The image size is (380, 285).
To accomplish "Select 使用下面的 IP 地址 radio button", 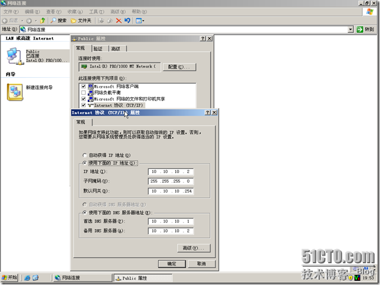I will (84, 163).
